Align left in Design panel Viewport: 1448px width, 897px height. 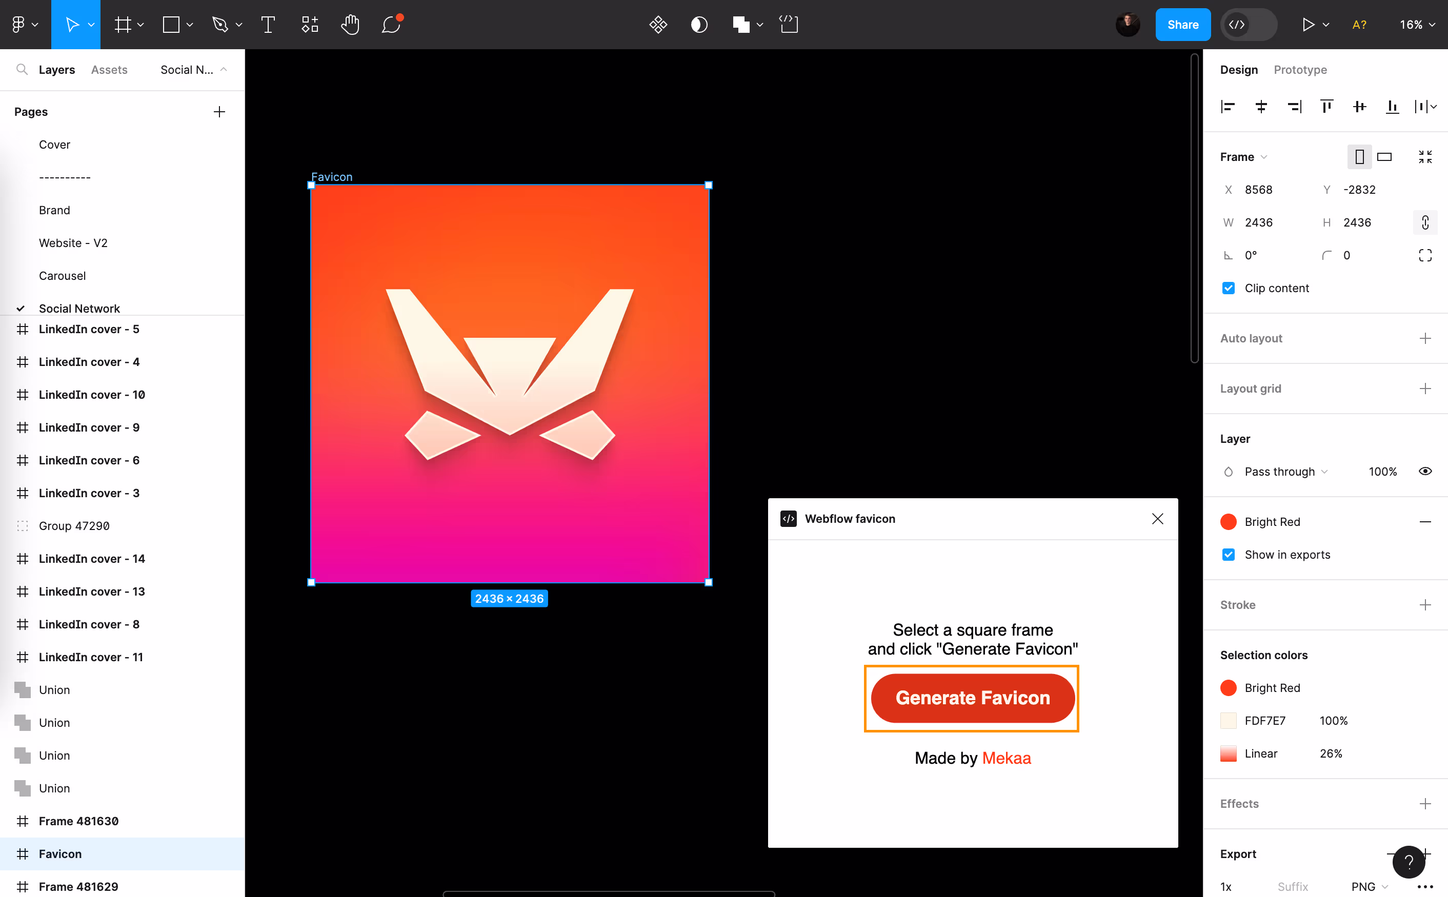click(1228, 107)
